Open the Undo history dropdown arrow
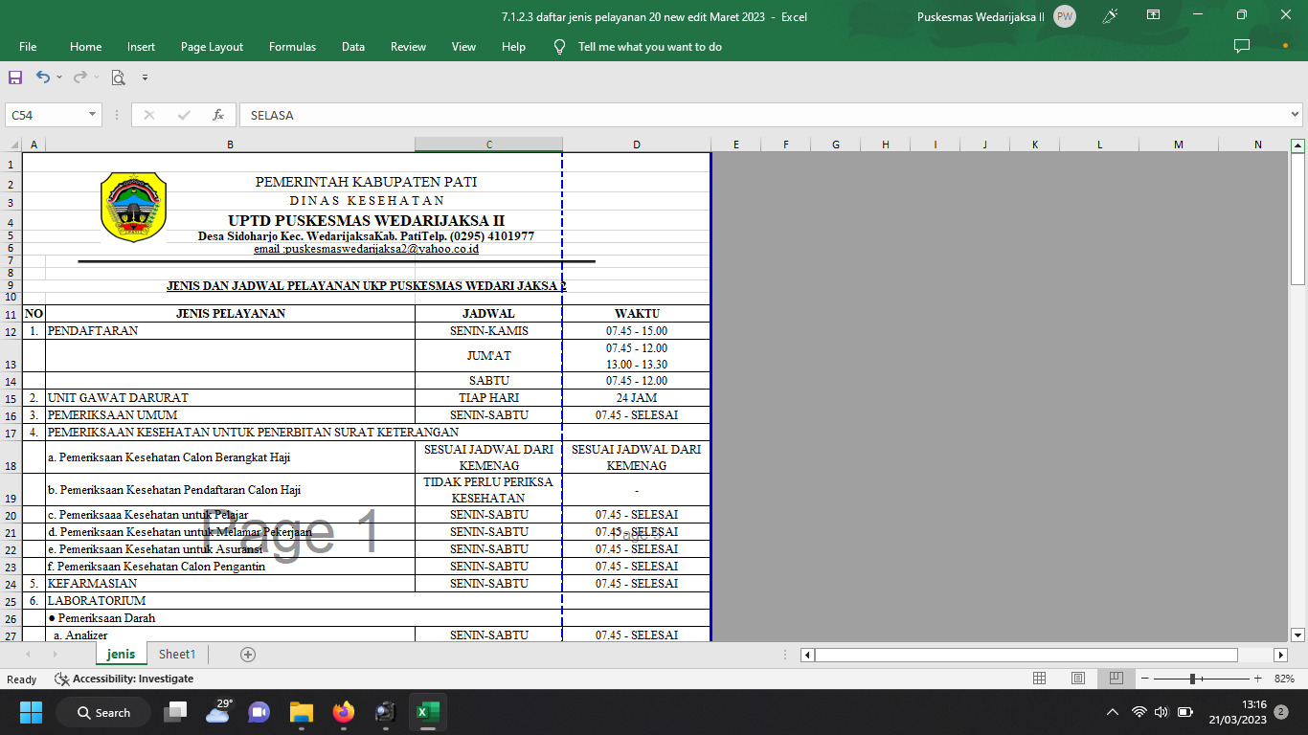1308x735 pixels. [59, 78]
